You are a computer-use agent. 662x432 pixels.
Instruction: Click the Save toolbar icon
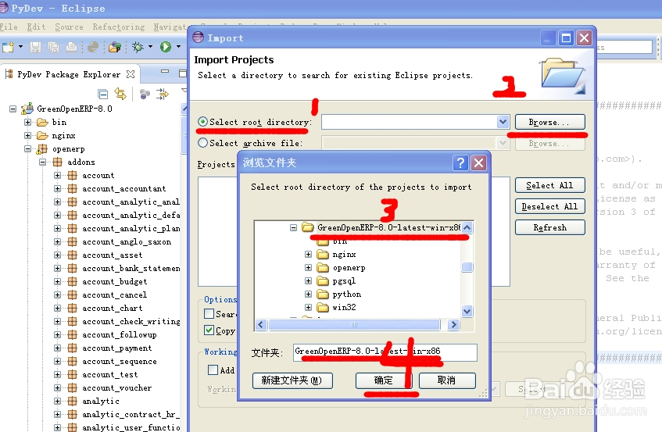click(35, 47)
